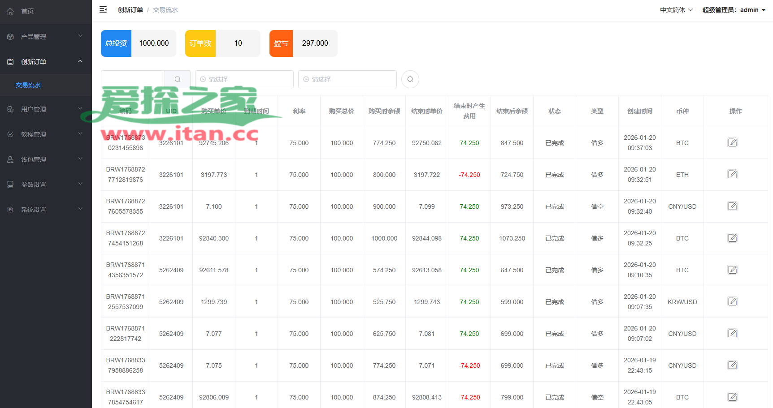The image size is (773, 408).
Task: Open the first 请选择 date picker
Action: (244, 79)
